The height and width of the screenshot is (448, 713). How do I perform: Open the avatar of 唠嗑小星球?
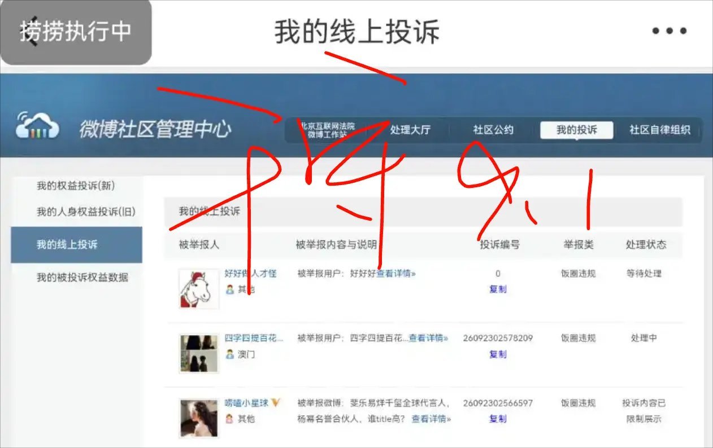pyautogui.click(x=199, y=418)
